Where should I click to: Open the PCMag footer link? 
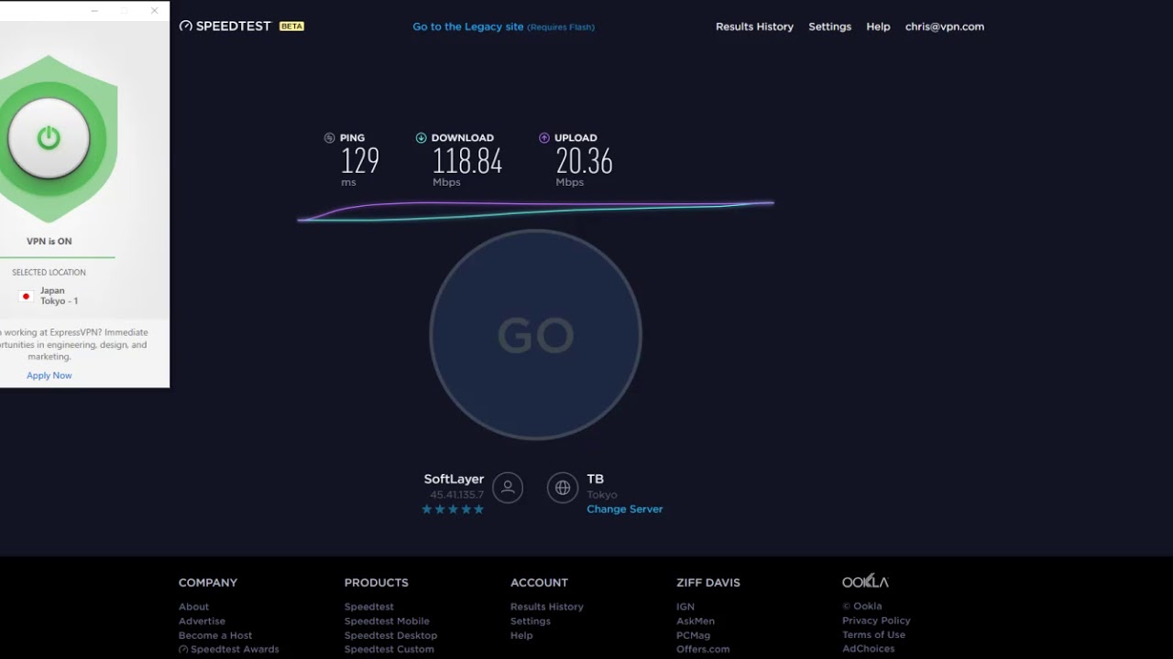(694, 635)
